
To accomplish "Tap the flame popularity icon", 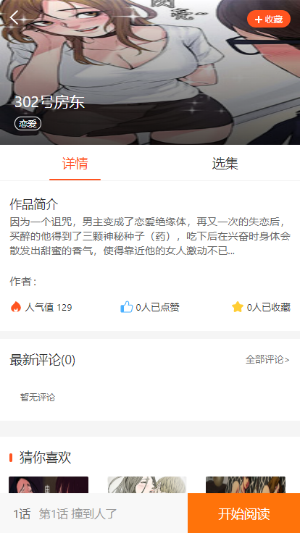I will (16, 307).
